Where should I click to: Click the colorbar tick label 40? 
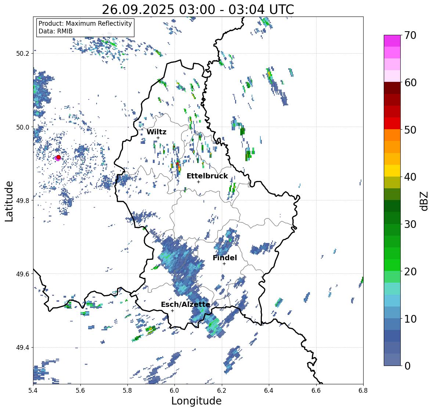pyautogui.click(x=410, y=177)
